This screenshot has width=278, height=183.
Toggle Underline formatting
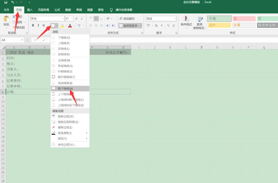pyautogui.click(x=43, y=26)
